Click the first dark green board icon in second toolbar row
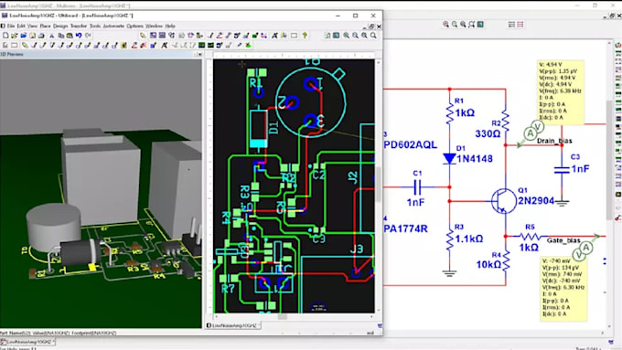 (201, 45)
